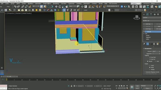Collapse the Line tree in modifier stack
161x90 pixels.
pyautogui.click(x=144, y=33)
